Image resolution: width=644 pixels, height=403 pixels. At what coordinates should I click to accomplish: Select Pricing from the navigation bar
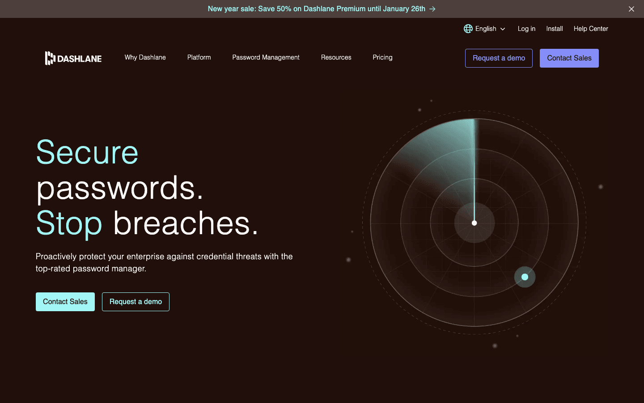pyautogui.click(x=382, y=57)
